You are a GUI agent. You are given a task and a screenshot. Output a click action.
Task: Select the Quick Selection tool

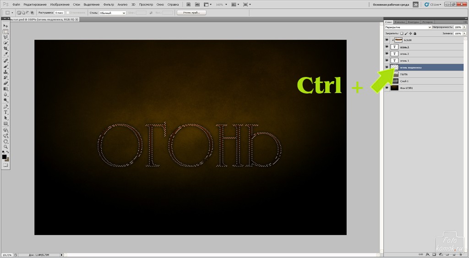click(5, 43)
